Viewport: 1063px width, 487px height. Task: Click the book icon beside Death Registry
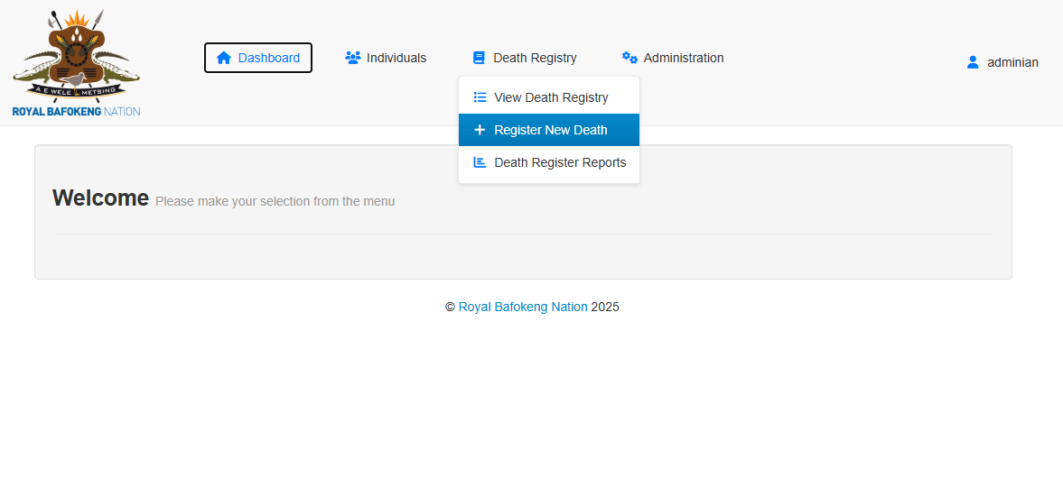[x=479, y=58]
